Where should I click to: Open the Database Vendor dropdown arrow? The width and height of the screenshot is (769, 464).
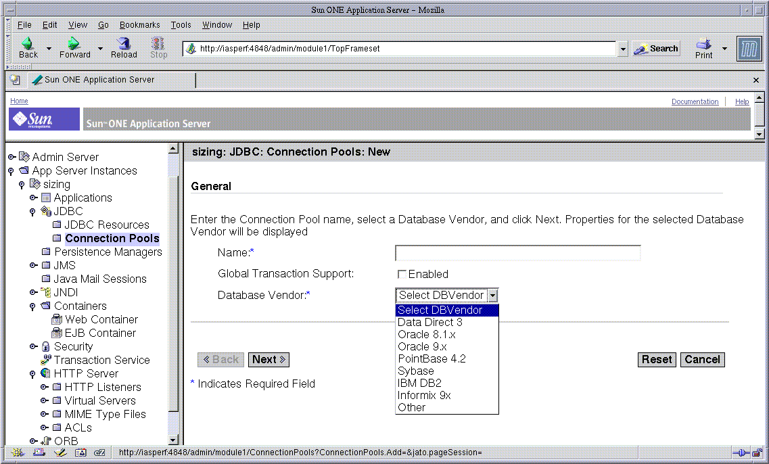click(x=493, y=296)
